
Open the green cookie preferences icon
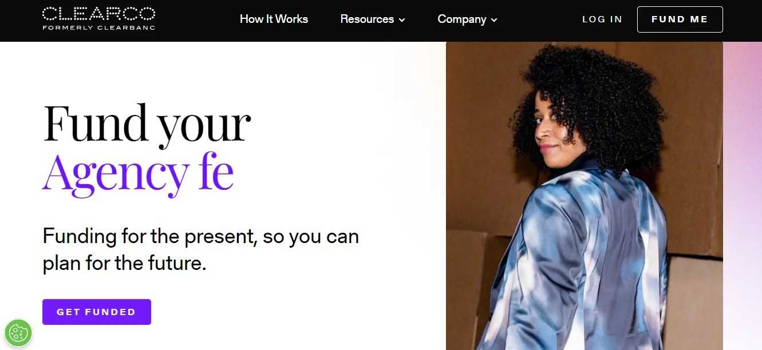[18, 333]
